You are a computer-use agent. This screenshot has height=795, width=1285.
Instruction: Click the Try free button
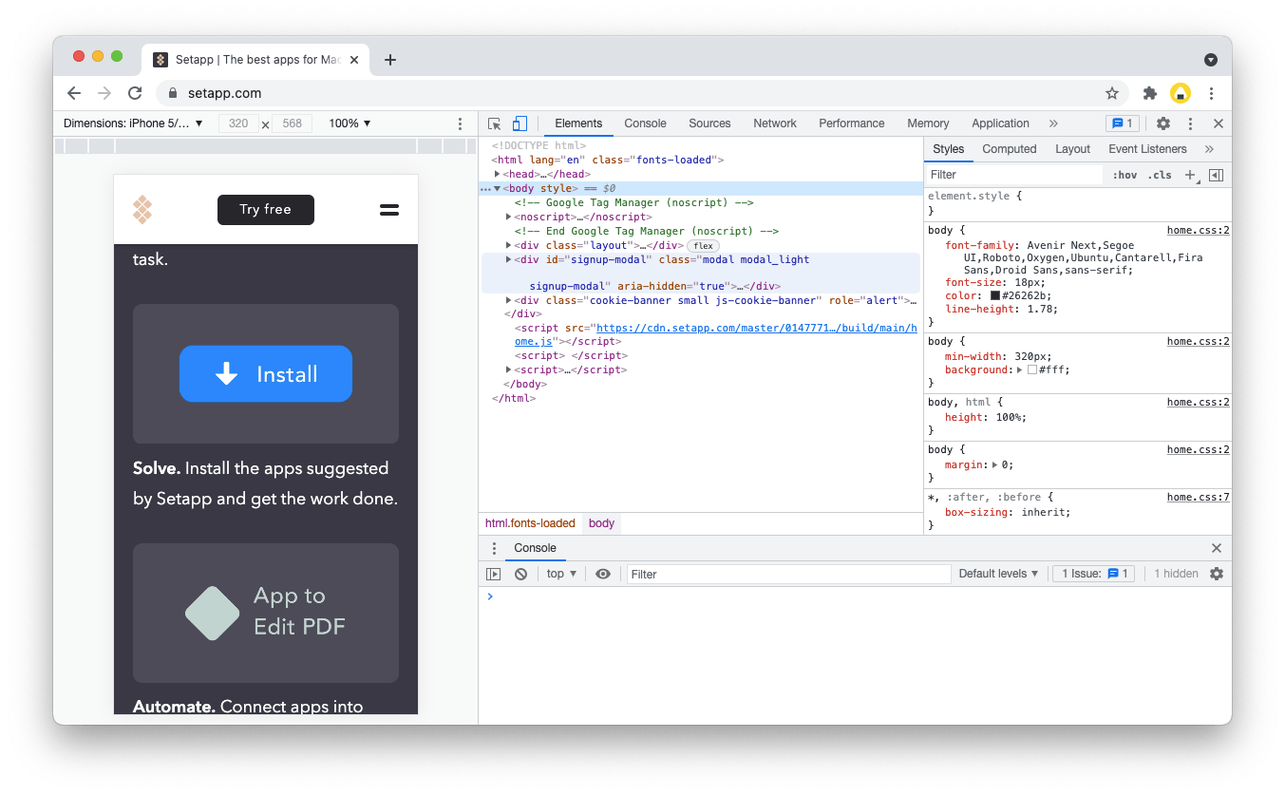click(266, 210)
